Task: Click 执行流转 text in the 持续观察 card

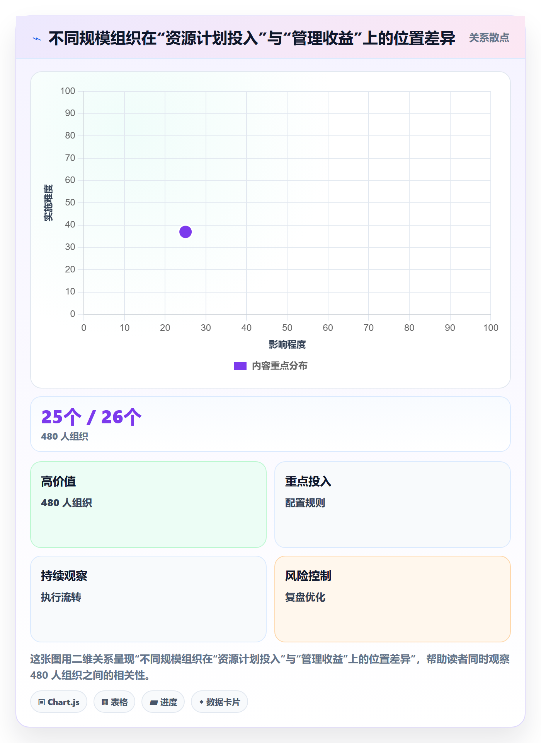Action: 61,597
